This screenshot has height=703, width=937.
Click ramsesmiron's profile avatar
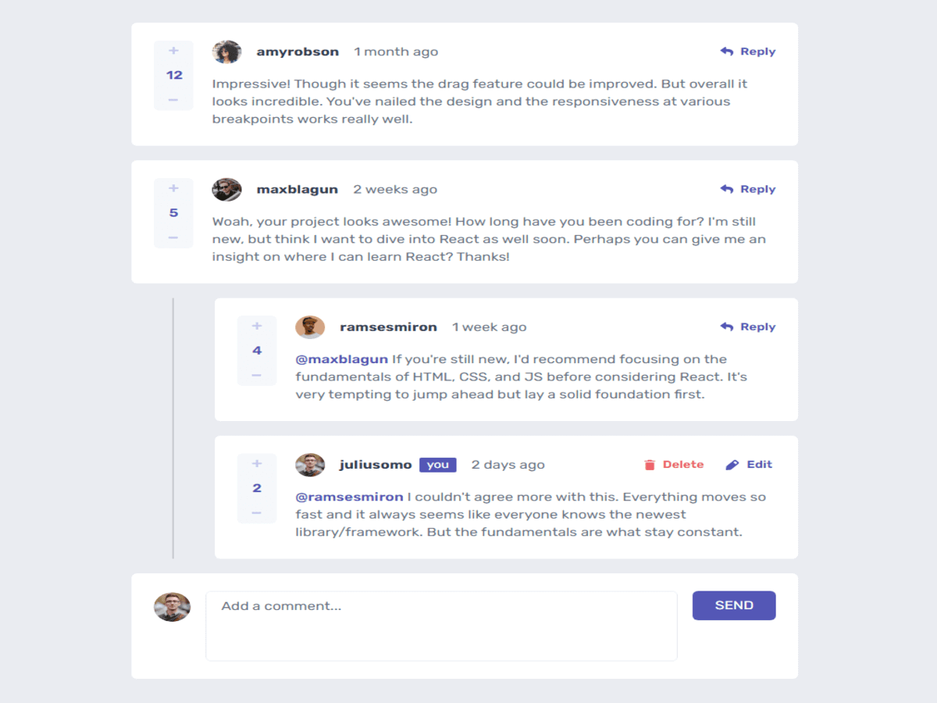click(310, 327)
